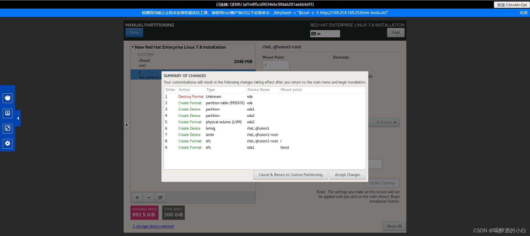
Task: Select Create Device row for vda1
Action: pos(265,109)
